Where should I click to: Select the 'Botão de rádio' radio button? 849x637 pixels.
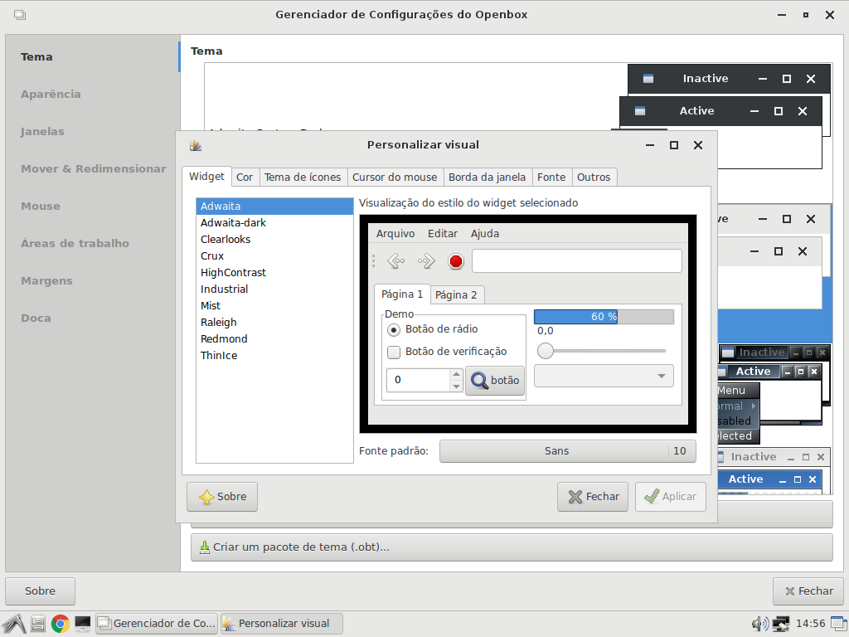point(394,329)
